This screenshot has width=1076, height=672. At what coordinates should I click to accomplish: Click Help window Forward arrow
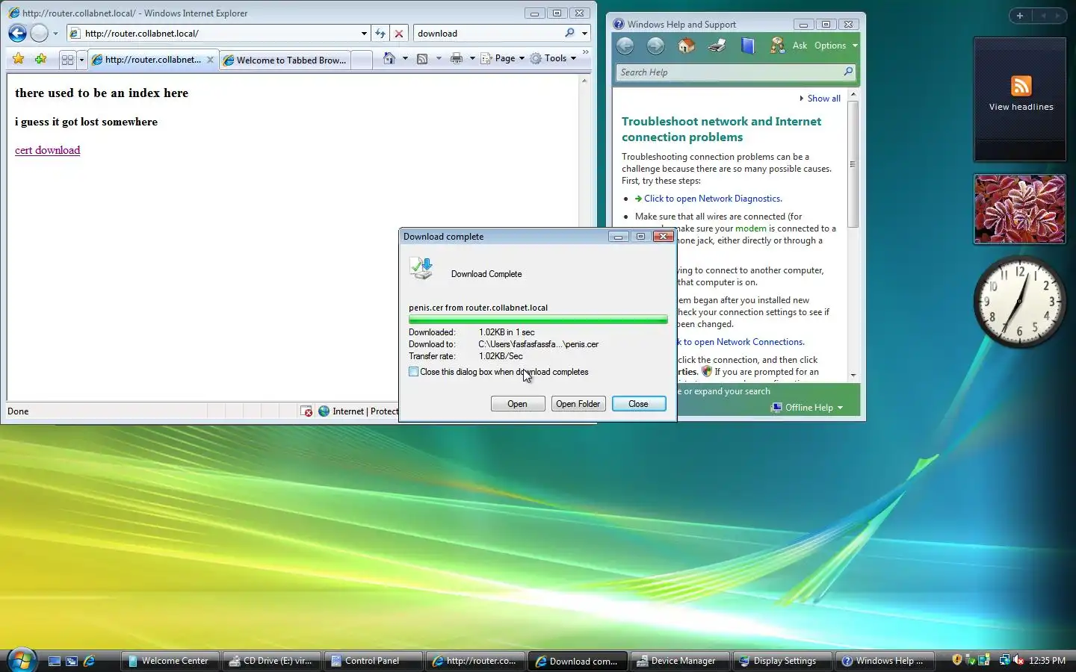(655, 46)
